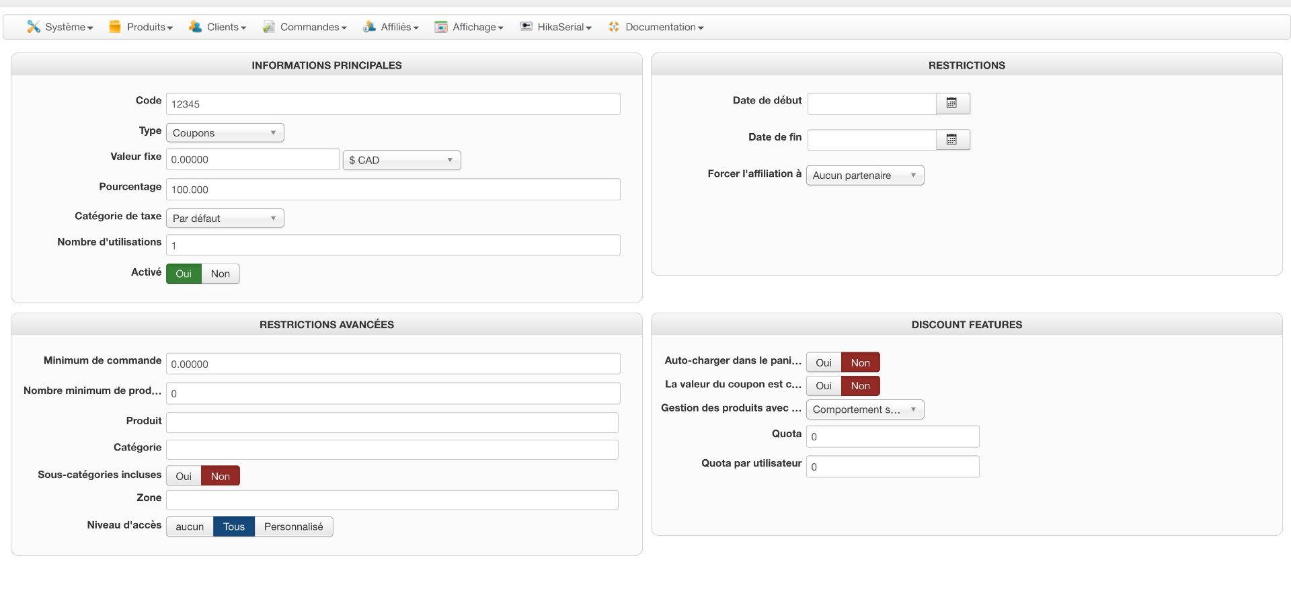
Task: Expand the $ CAD currency dropdown
Action: coord(401,160)
